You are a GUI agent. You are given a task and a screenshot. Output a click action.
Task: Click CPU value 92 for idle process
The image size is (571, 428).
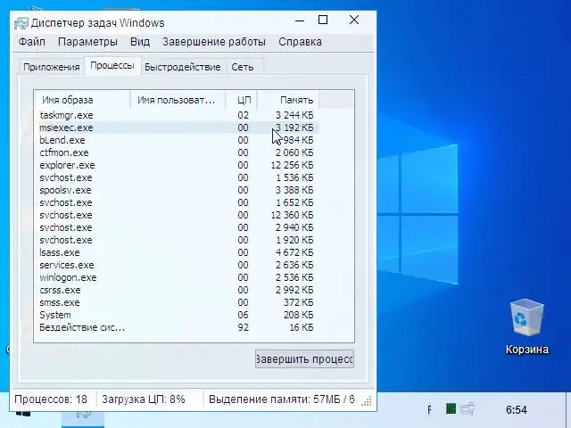pos(244,327)
